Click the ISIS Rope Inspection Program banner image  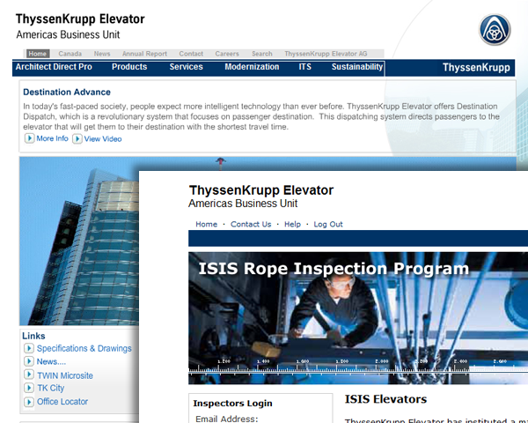358,318
